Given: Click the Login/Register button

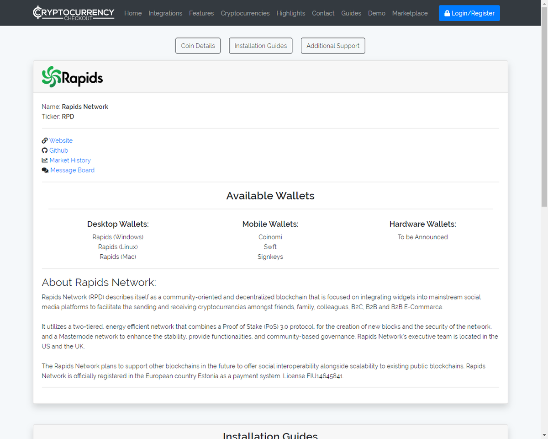Looking at the screenshot, I should (x=469, y=13).
